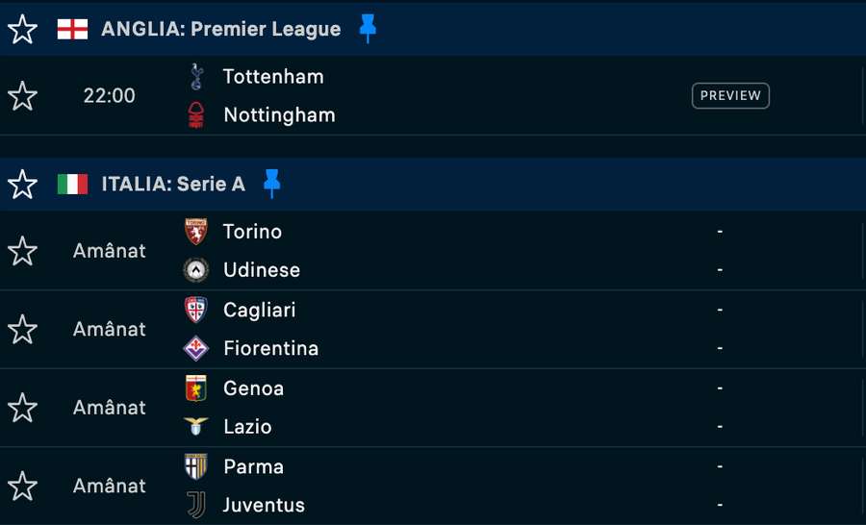Viewport: 866px width, 525px height.
Task: Star the Tottenham vs Nottingham match
Action: [22, 95]
